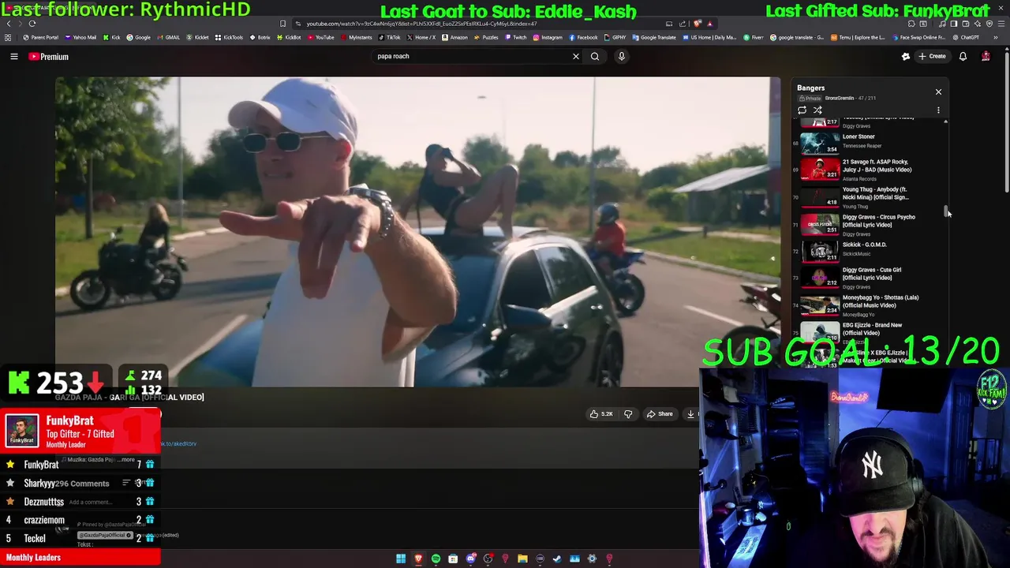Open browser apps grid in bookmarks bar
This screenshot has width=1010, height=568.
pos(8,37)
